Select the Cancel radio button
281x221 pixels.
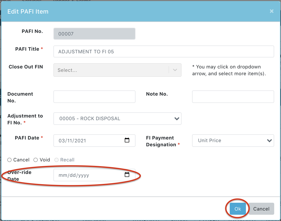coord(10,160)
